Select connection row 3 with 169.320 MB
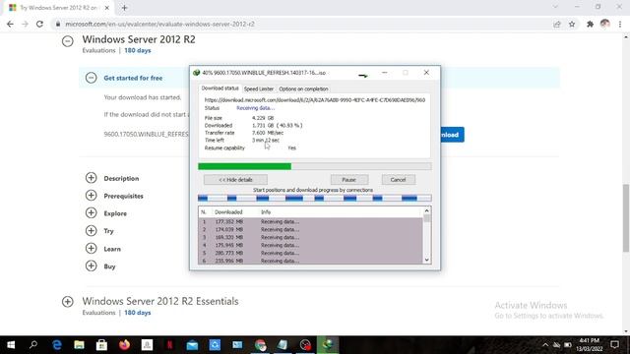Screen dimensions: 630x354 tap(310, 237)
